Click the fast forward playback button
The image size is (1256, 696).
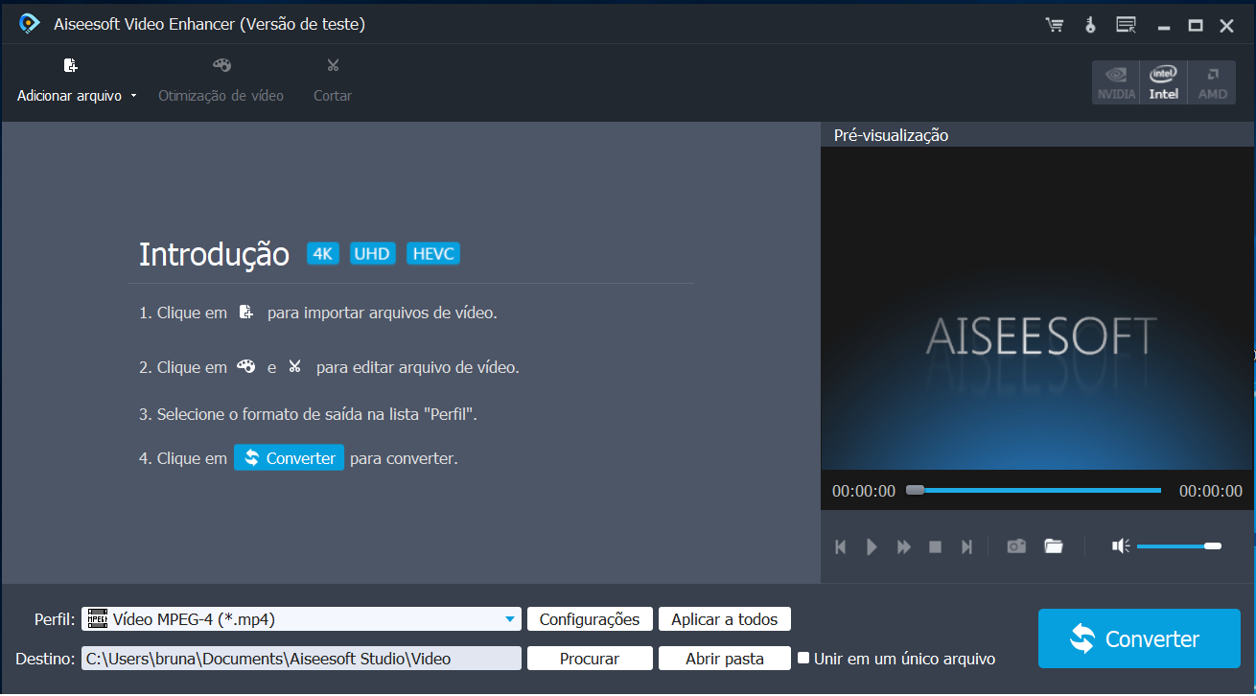click(903, 546)
